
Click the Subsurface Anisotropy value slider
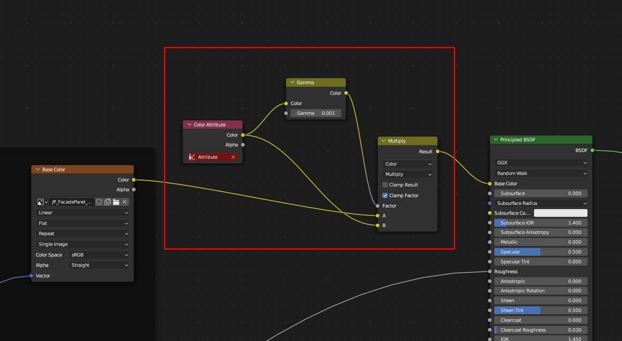(541, 232)
